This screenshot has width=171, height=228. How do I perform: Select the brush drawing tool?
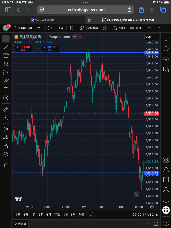pyautogui.click(x=6, y=81)
